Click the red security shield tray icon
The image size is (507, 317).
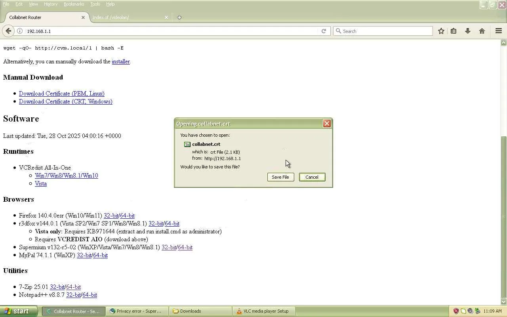tap(456, 311)
